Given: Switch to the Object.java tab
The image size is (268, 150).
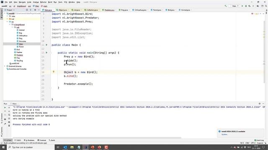Looking at the screenshot, I should [62, 10].
